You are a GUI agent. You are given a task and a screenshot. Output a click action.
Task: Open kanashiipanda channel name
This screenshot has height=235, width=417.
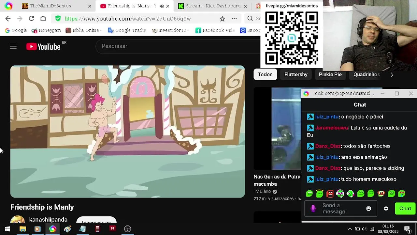point(48,220)
